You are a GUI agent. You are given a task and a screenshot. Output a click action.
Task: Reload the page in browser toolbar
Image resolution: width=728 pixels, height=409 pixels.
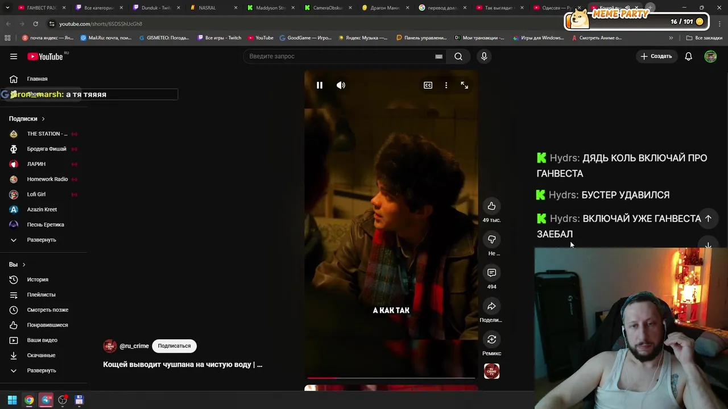click(35, 24)
